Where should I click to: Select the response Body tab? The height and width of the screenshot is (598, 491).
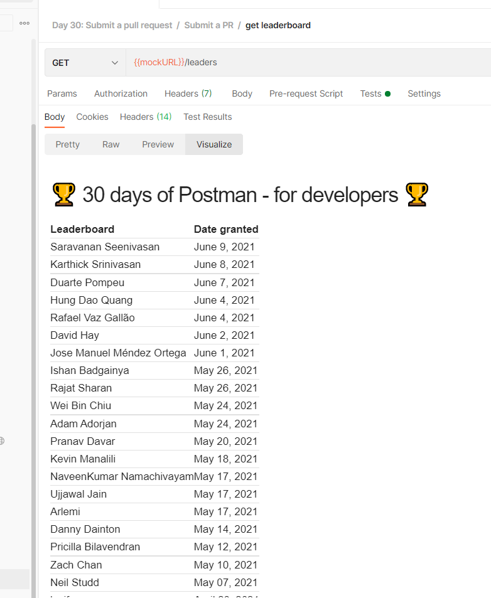point(55,117)
